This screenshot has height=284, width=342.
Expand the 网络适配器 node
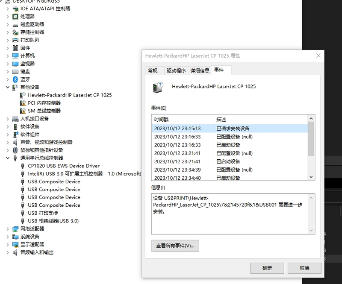coord(8,229)
